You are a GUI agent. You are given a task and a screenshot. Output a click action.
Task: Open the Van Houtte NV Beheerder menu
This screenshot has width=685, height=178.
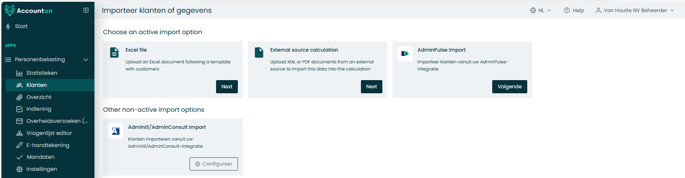point(635,10)
